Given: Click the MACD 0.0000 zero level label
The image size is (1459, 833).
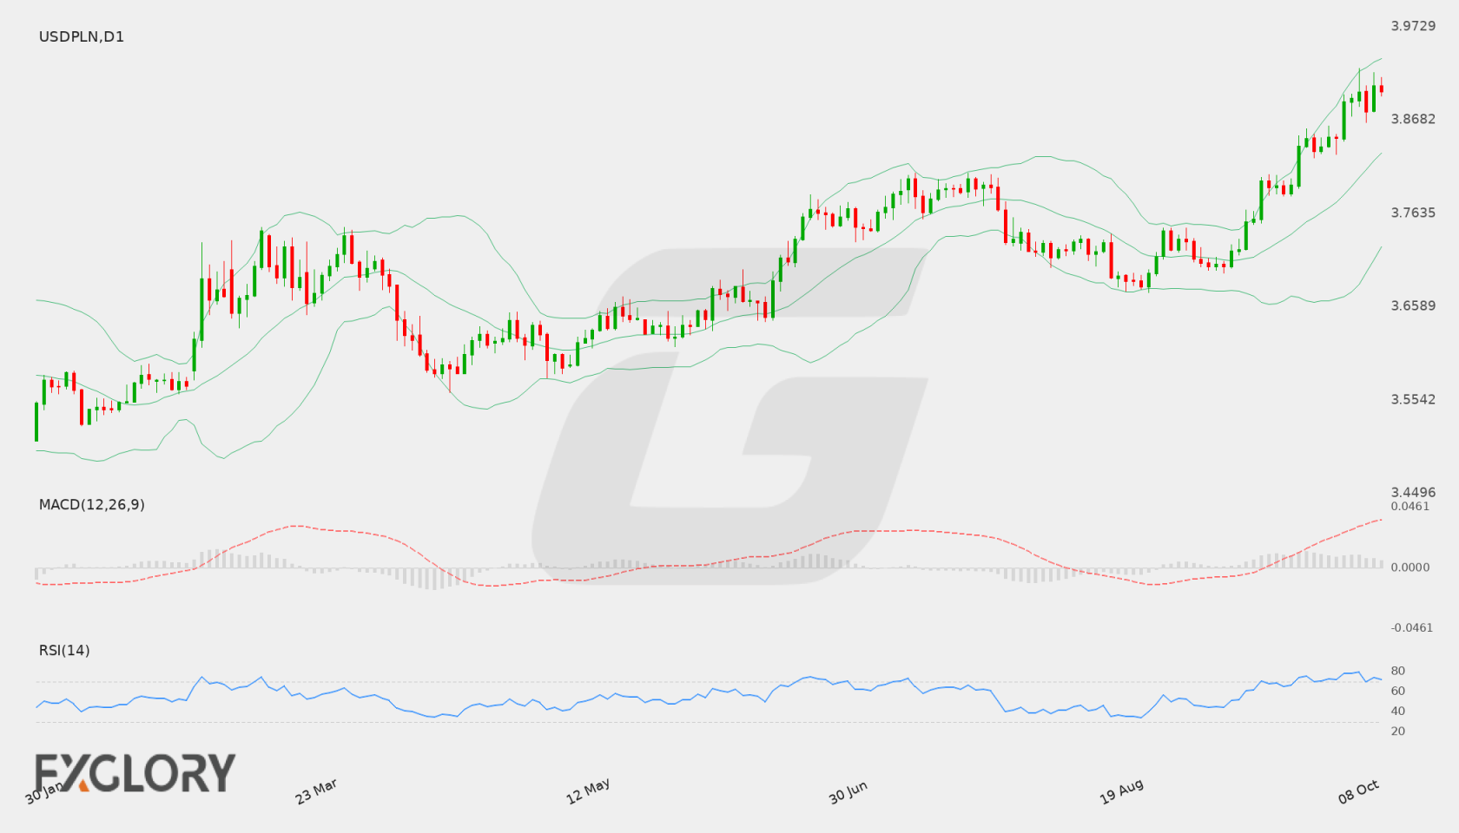Looking at the screenshot, I should point(1410,567).
